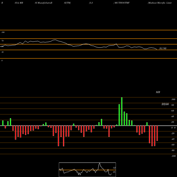Click the '(5,5' parameter text
This screenshot has height=177, width=177.
pos(91,3)
